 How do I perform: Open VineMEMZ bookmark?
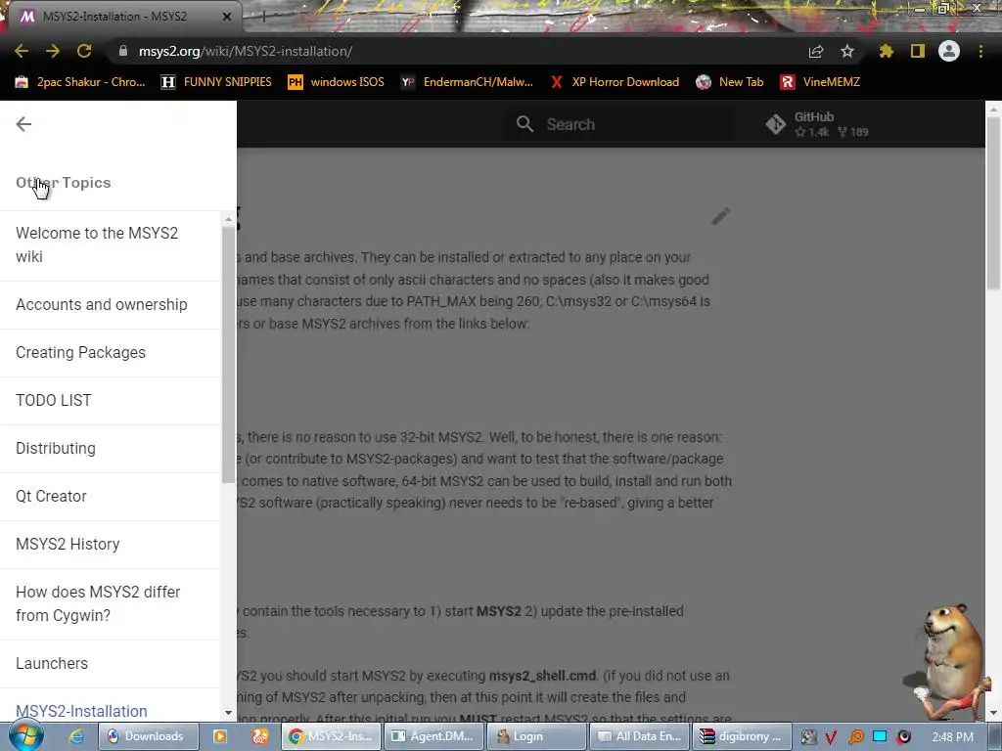point(821,82)
